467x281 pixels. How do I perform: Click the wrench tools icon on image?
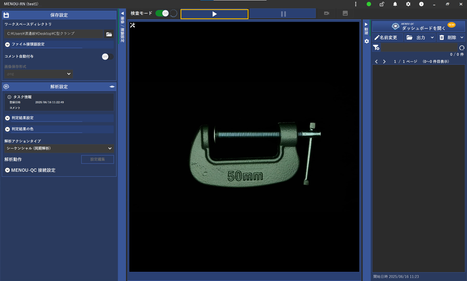tap(133, 25)
